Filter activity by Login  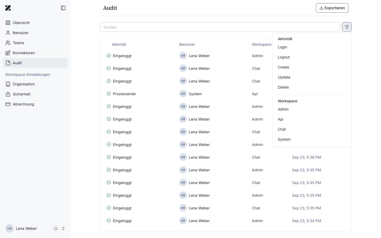[x=312, y=47]
